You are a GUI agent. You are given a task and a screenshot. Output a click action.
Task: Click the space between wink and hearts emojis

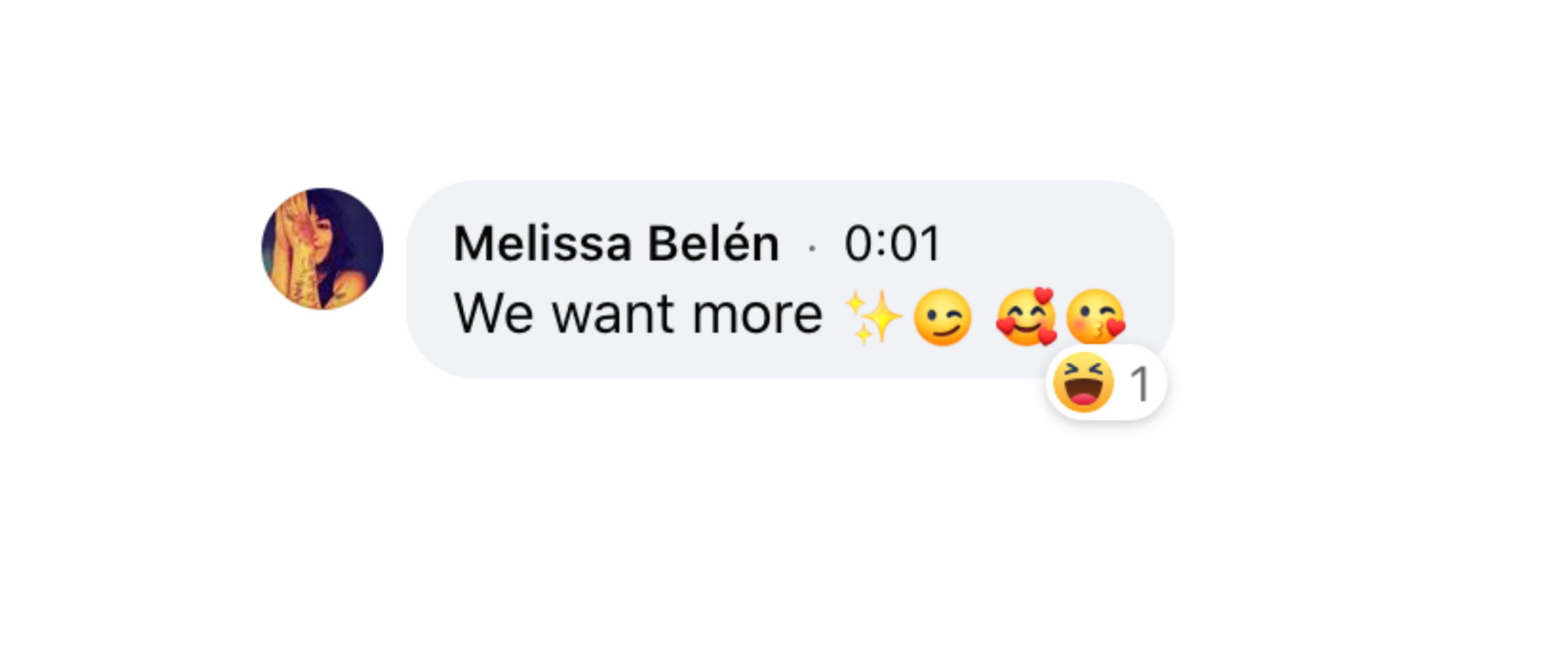(983, 317)
